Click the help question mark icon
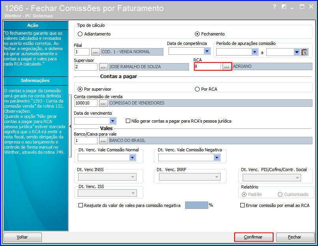The width and height of the screenshot is (318, 246). point(274,7)
